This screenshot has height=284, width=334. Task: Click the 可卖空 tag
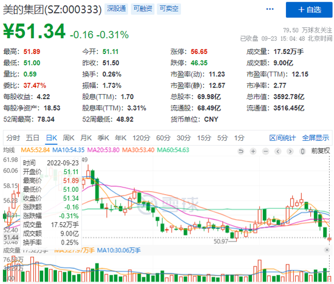169,9
